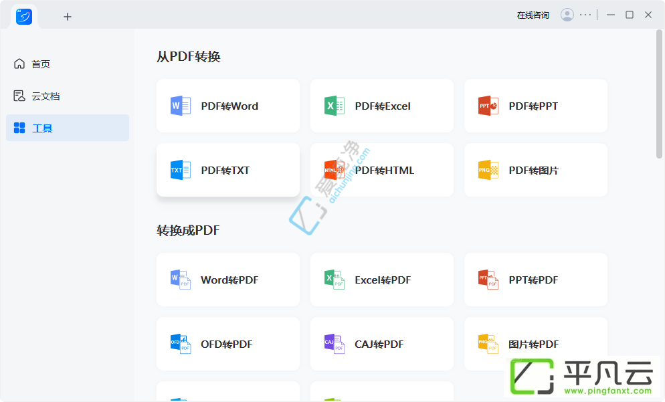Go to 云文档 in the sidebar
This screenshot has height=402, width=665.
pyautogui.click(x=68, y=96)
